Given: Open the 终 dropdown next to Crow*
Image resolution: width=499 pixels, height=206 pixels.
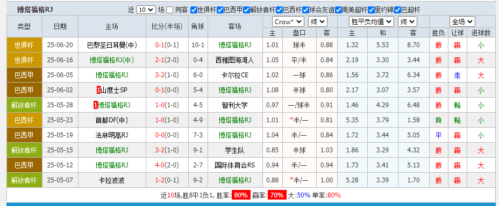Looking at the screenshot, I should [318, 22].
